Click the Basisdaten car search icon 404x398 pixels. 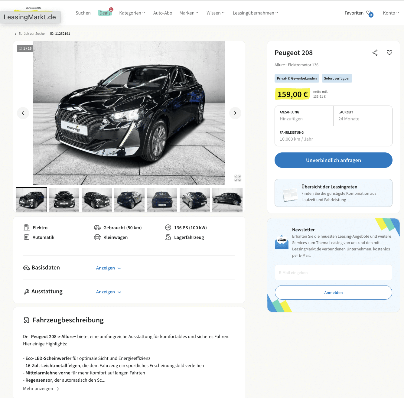[x=27, y=268]
